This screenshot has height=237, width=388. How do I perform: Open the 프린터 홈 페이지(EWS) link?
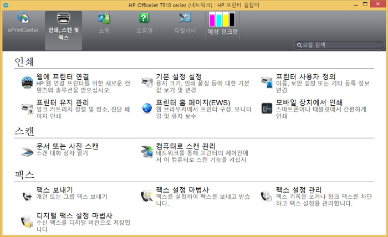click(x=193, y=102)
